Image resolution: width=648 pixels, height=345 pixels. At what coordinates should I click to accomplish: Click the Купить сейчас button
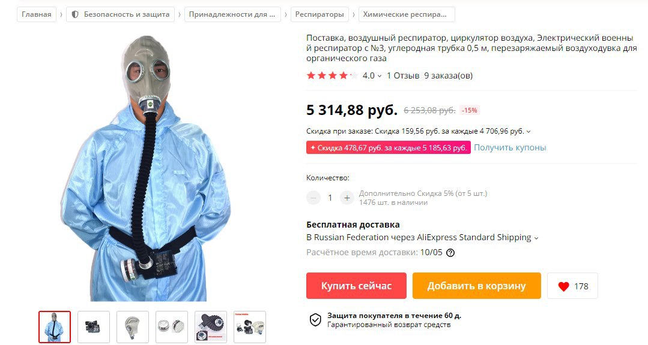[x=356, y=286]
